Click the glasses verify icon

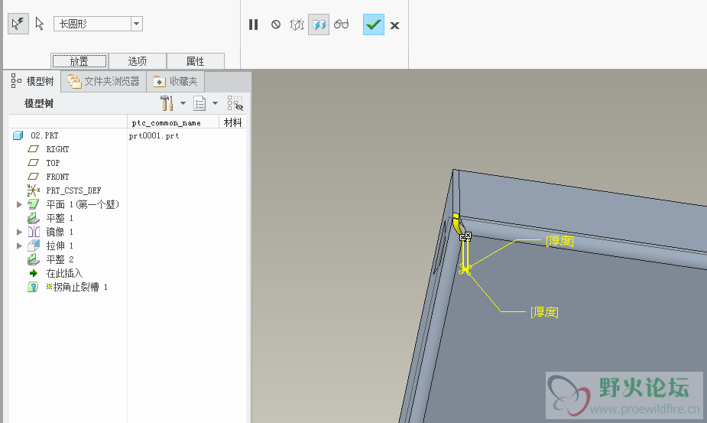coord(341,24)
